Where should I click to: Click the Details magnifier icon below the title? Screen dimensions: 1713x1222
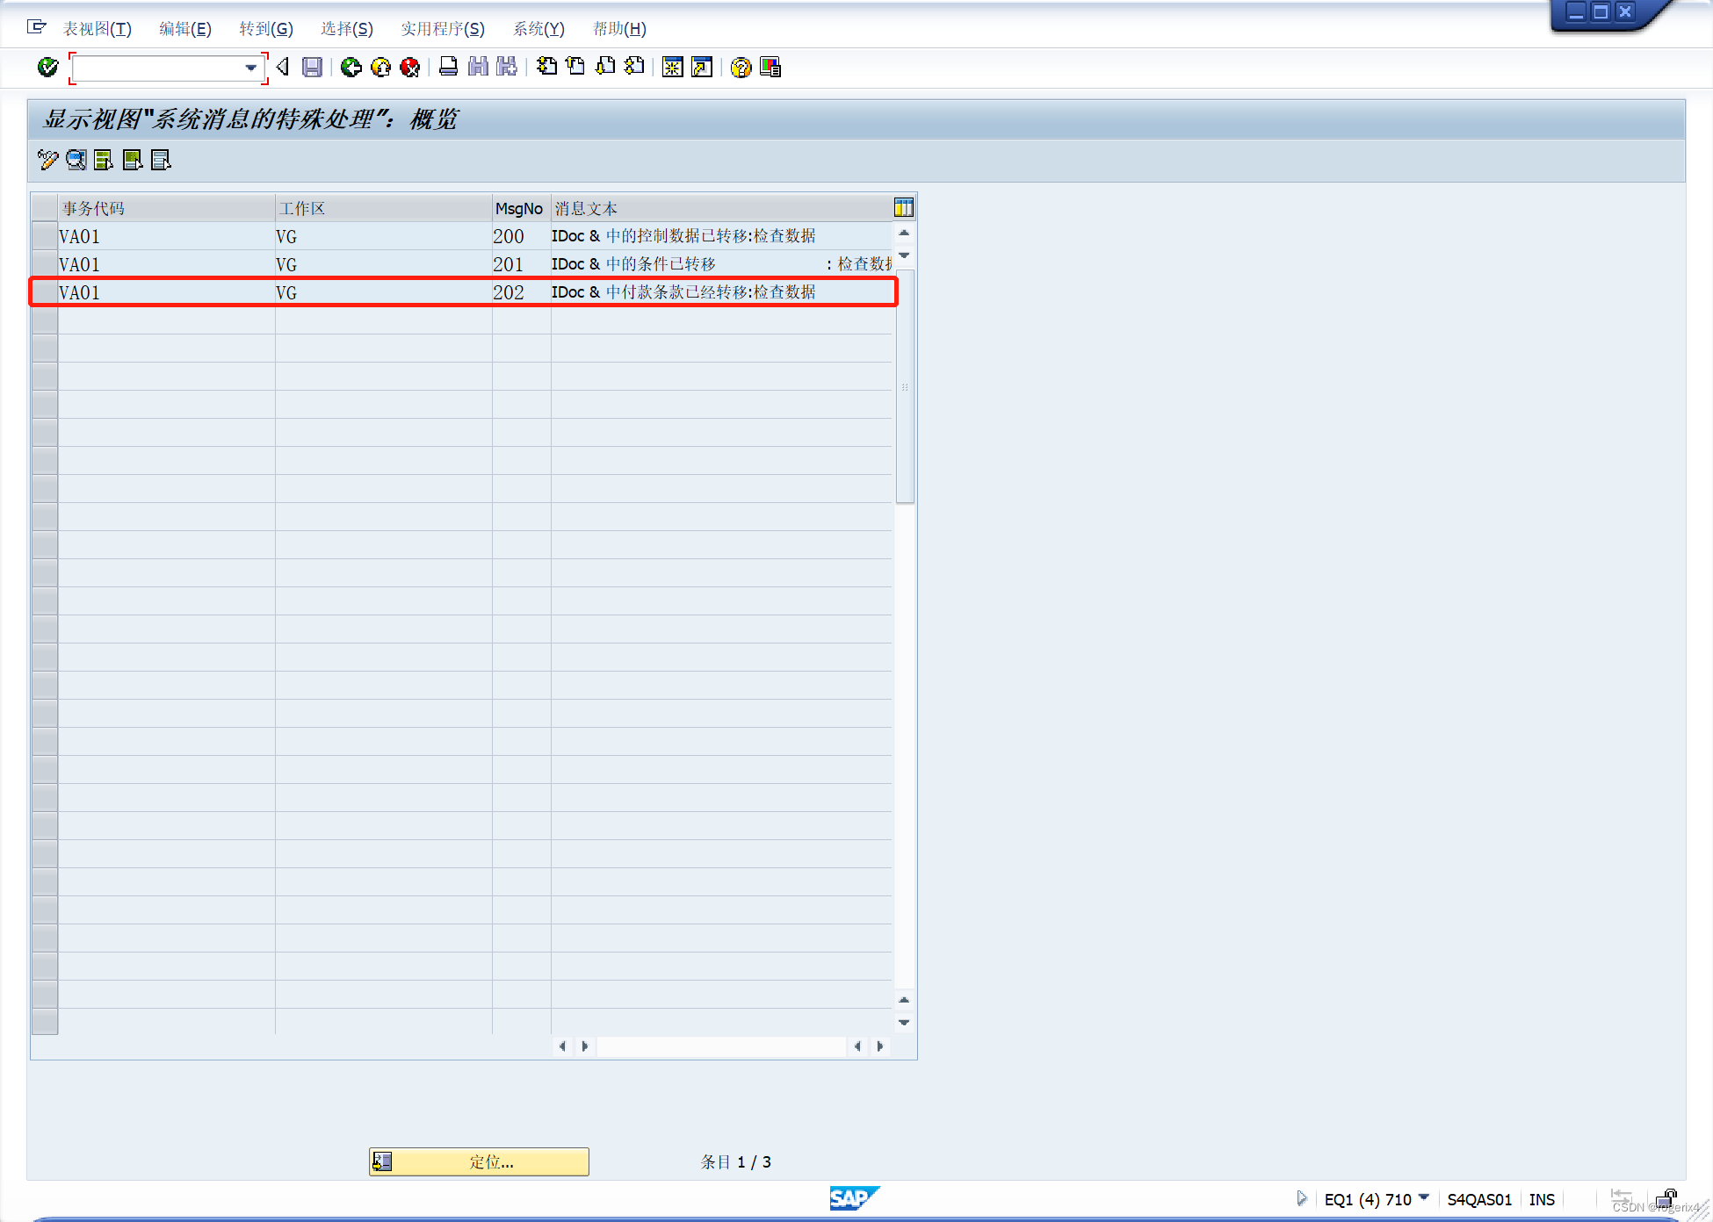pos(76,160)
